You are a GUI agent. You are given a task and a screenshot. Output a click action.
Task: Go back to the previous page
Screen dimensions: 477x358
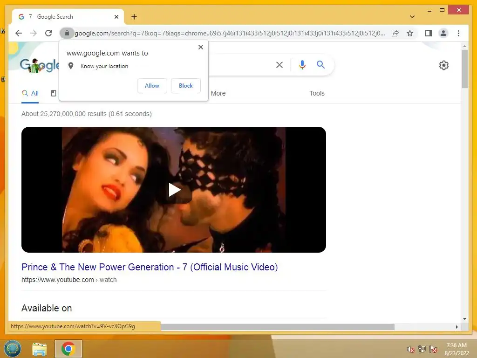click(19, 33)
